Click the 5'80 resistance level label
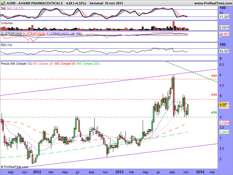 click(214, 76)
